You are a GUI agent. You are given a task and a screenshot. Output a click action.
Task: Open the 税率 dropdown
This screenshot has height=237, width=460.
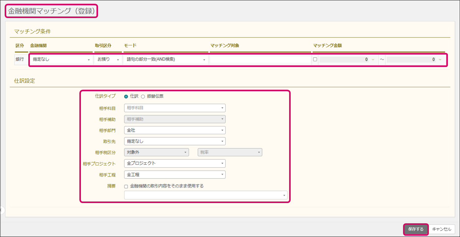(230, 152)
